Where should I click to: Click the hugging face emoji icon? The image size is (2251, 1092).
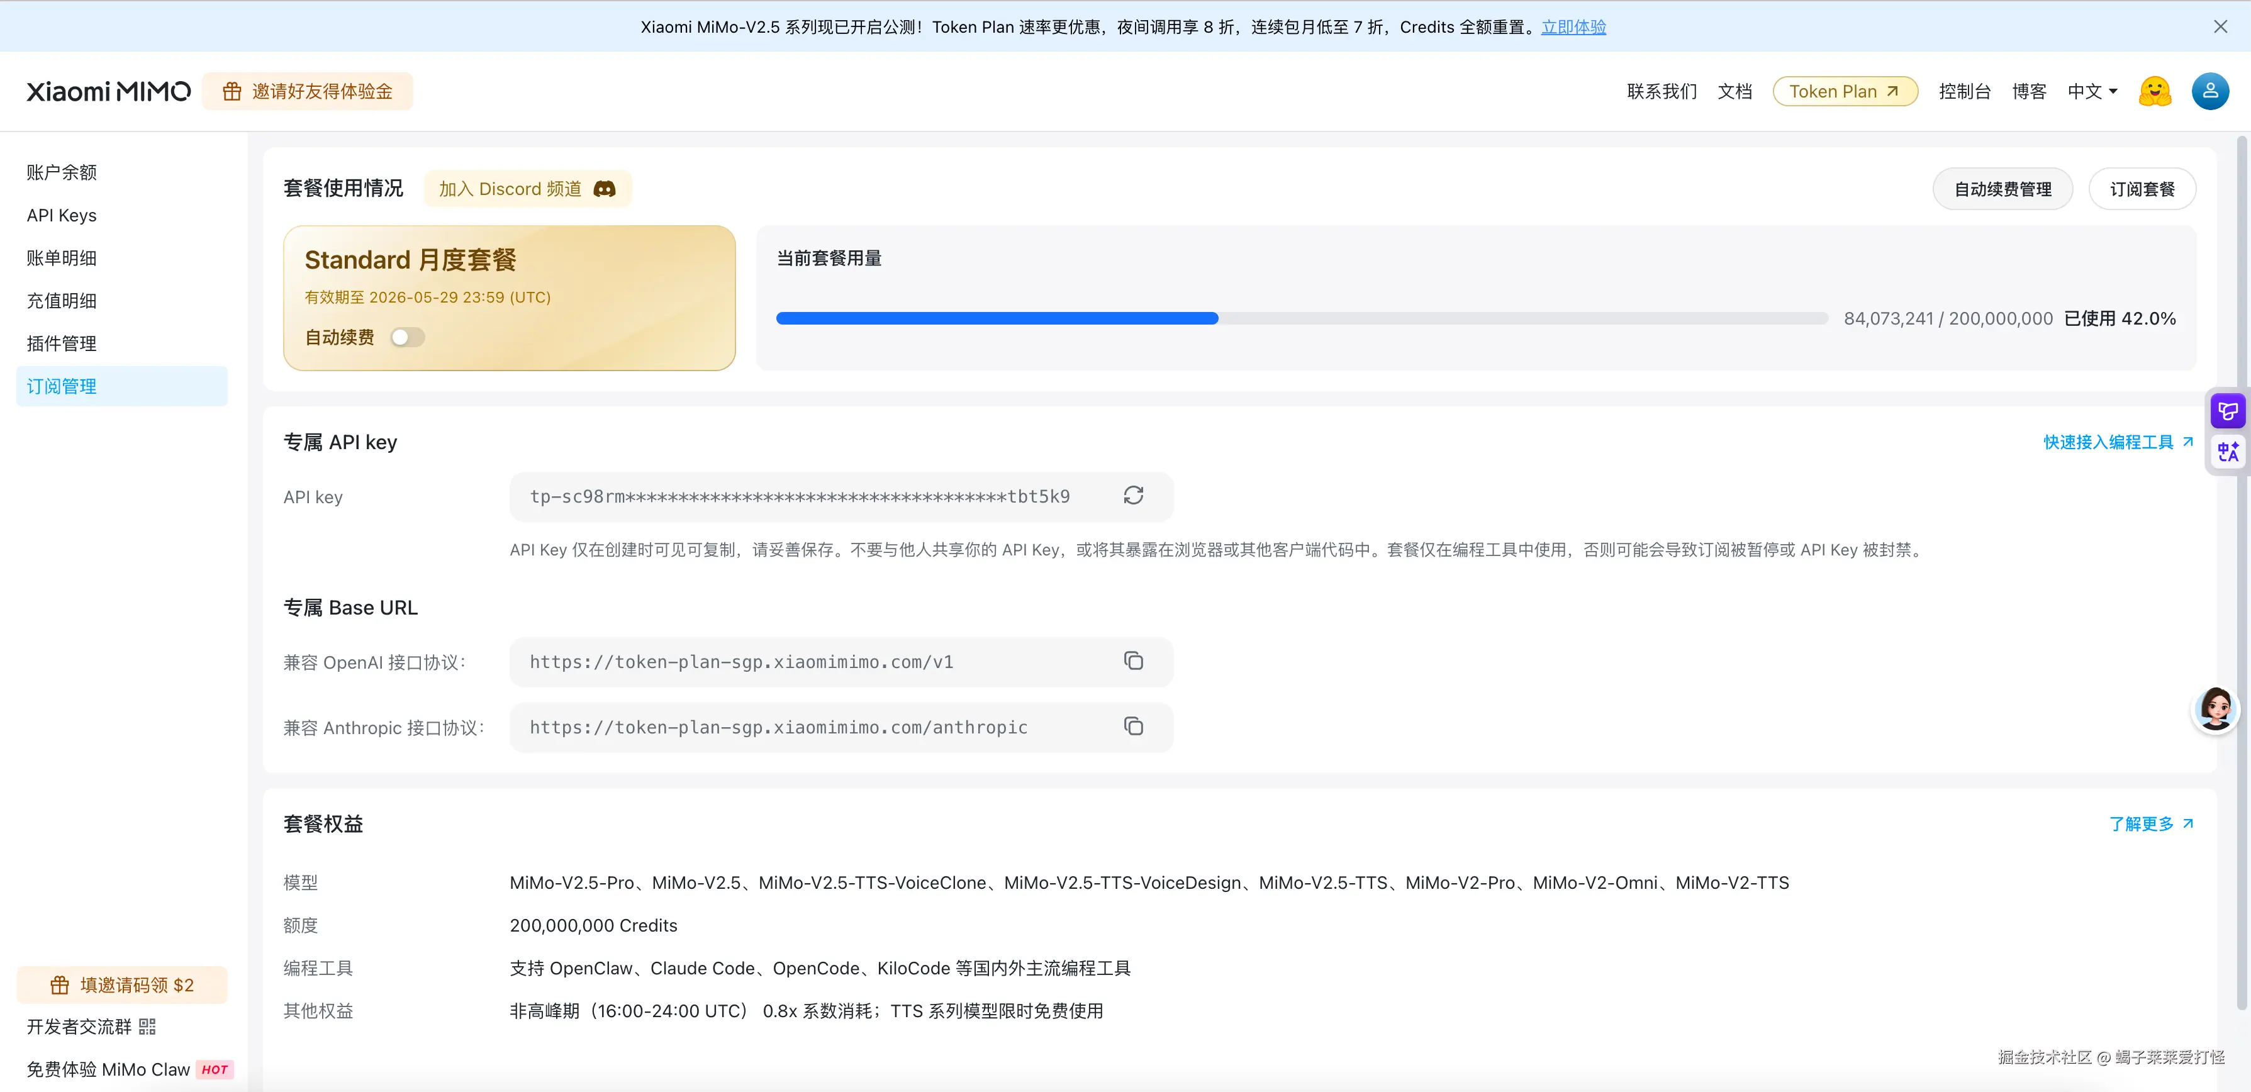pos(2154,91)
